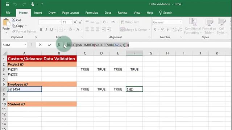Click Middle Align icon
Screen dimensions: 232x130
click(92, 22)
